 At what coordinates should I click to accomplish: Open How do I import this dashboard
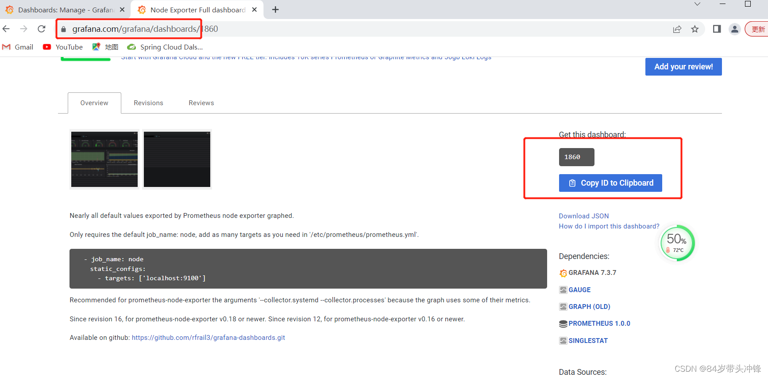pos(609,226)
